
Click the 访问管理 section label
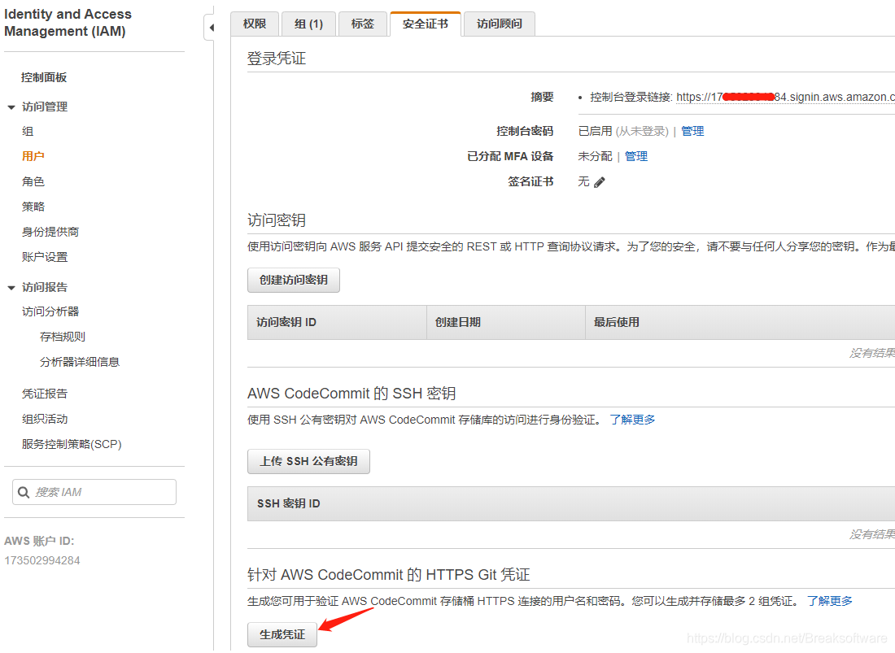pyautogui.click(x=45, y=107)
